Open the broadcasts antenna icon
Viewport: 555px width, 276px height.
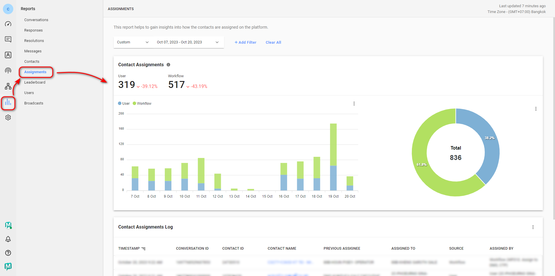8,71
